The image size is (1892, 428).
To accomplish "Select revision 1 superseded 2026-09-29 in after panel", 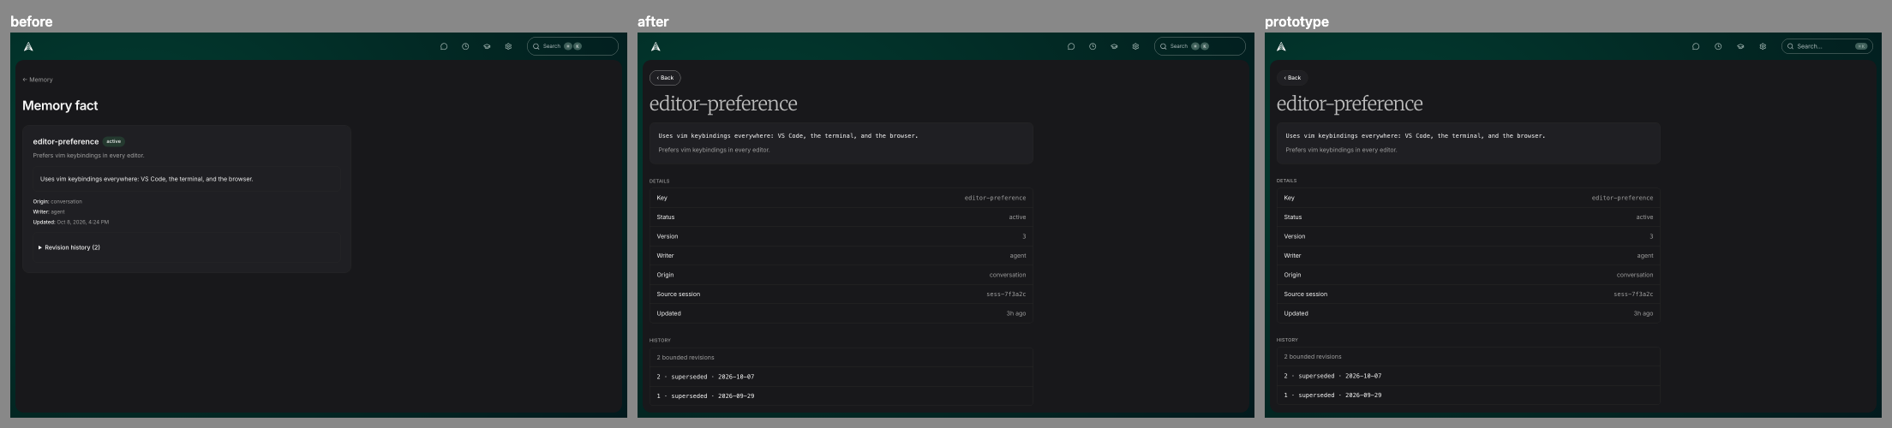I will (x=841, y=396).
